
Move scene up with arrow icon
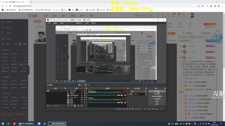(55, 106)
